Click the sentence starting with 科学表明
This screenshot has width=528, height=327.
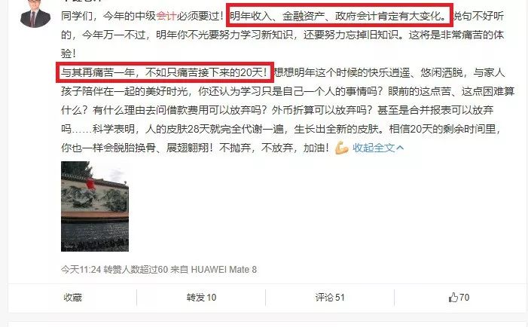238,129
